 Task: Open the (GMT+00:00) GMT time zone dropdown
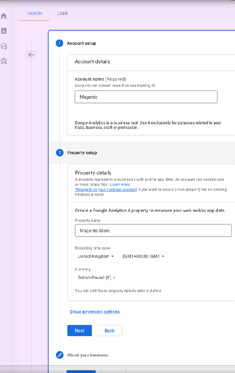point(143,256)
